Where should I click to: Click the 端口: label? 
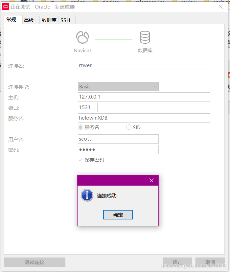coord(14,108)
